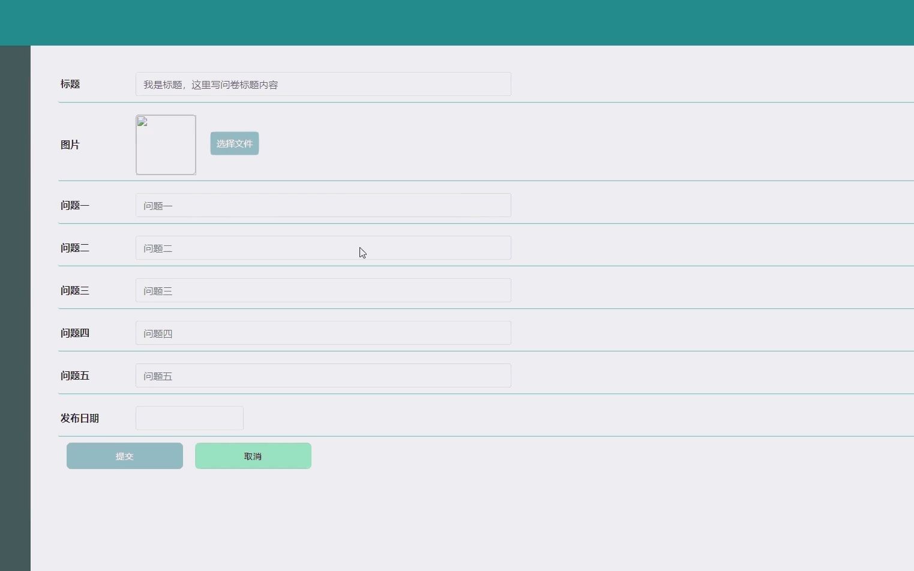The image size is (914, 571).
Task: Click the 选择文件 file upload button
Action: click(x=235, y=143)
